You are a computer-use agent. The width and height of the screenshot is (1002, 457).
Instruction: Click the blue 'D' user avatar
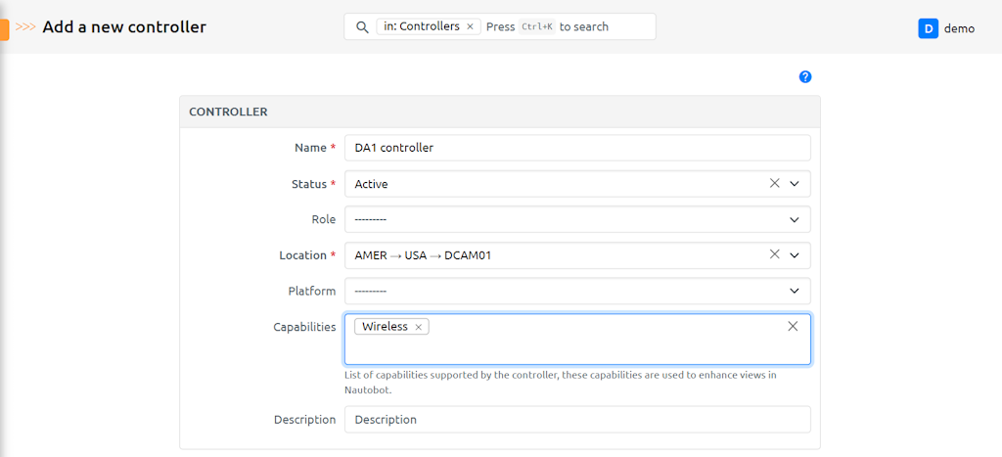click(928, 28)
